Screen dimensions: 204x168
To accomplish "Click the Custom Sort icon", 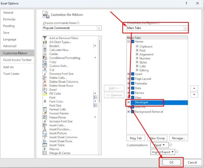I will click(x=45, y=66).
